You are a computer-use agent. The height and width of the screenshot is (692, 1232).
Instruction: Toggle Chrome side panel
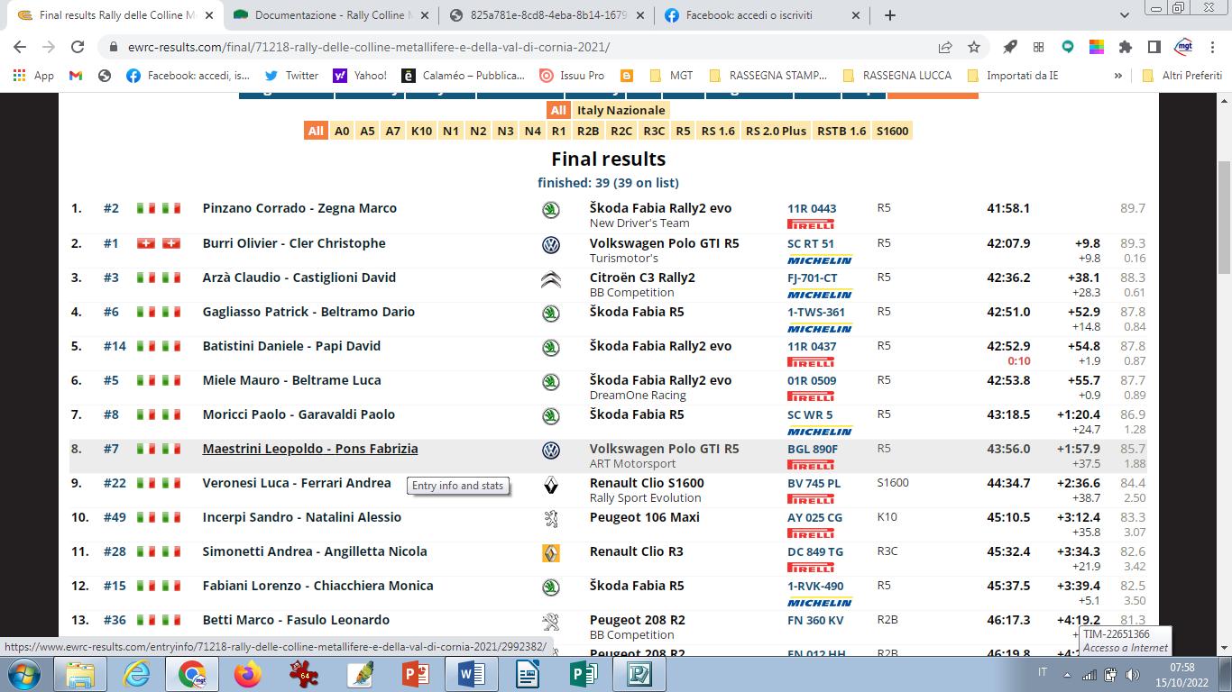pos(1154,47)
